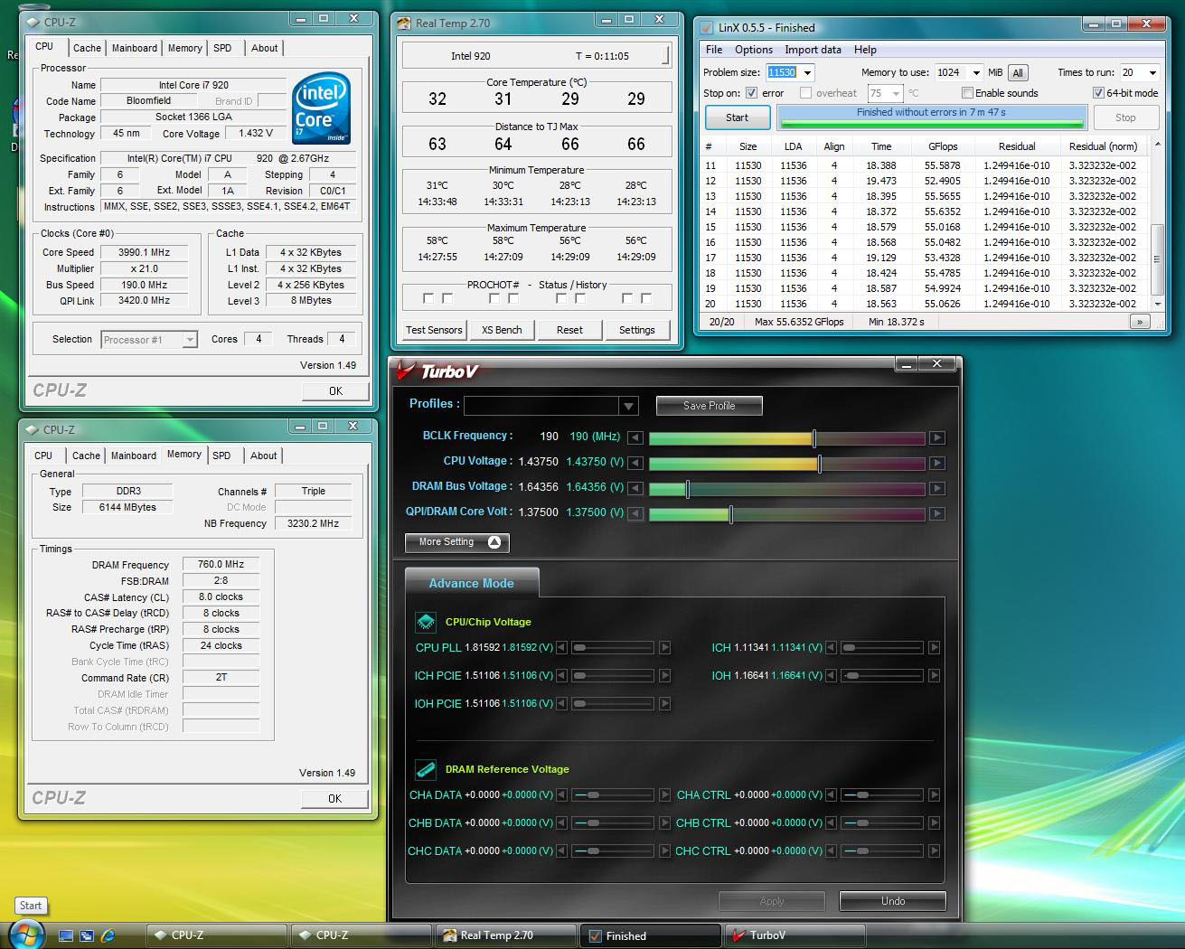The image size is (1185, 949).
Task: Click the QPI/DRAM Core Volt slider handle
Action: point(731,513)
